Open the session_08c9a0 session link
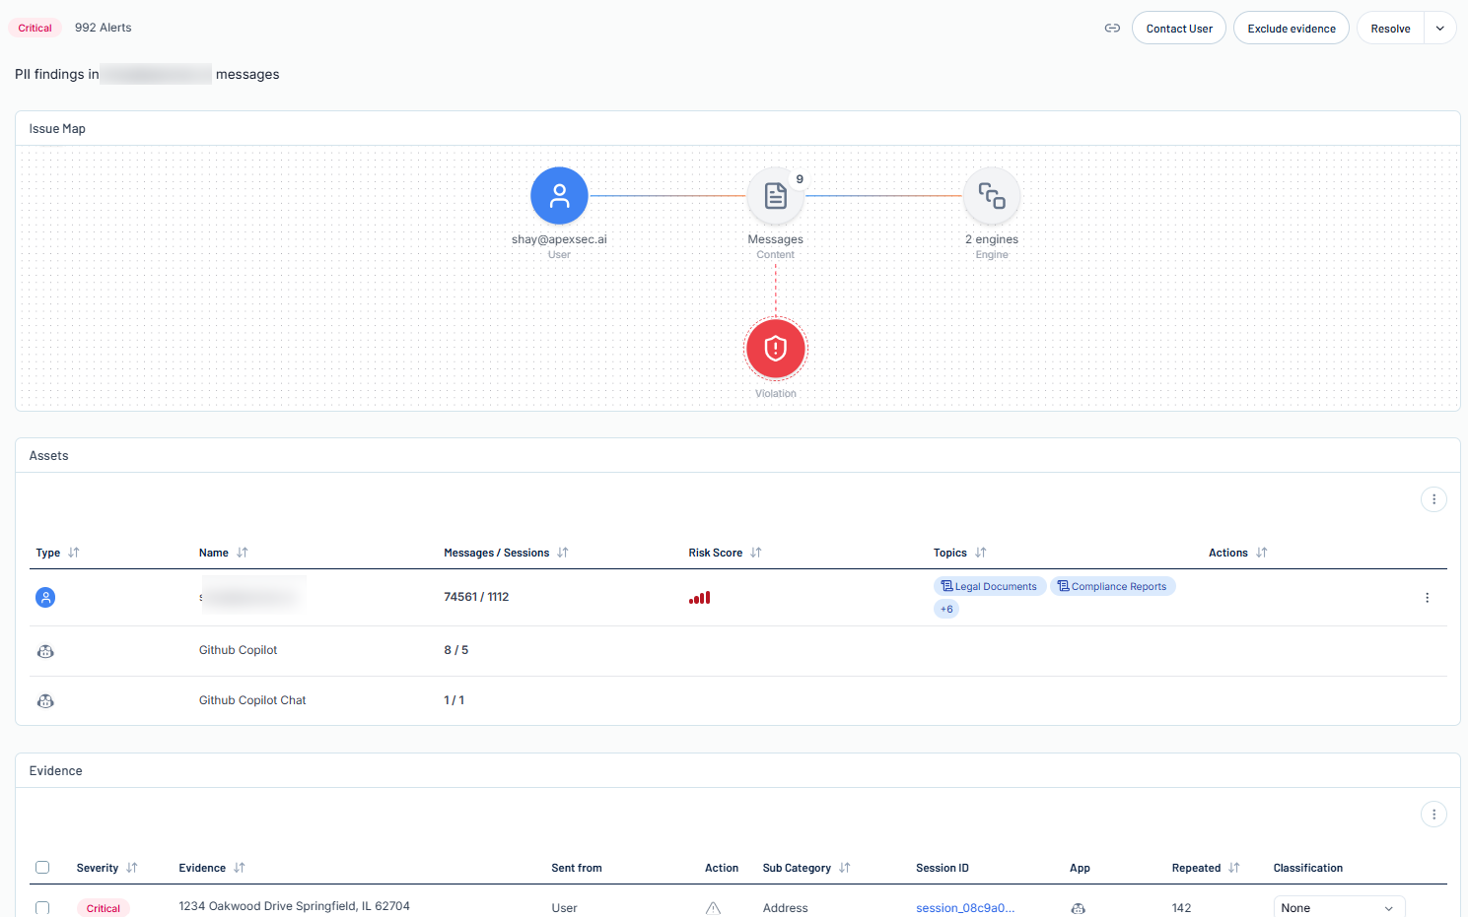 click(x=964, y=908)
